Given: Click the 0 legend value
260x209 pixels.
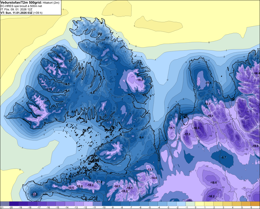Looking at the screenshot, I should pyautogui.click(x=196, y=207).
